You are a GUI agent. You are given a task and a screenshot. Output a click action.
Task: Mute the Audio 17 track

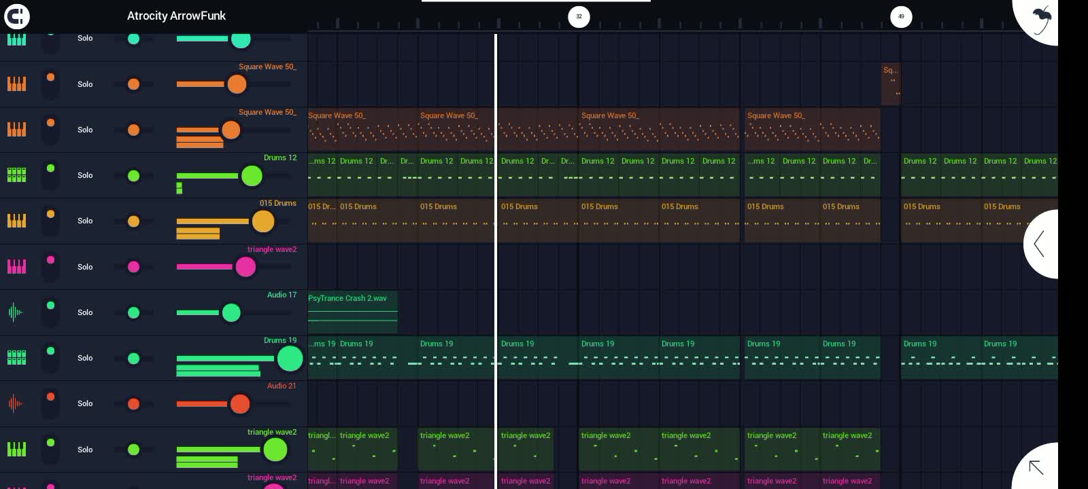[50, 306]
